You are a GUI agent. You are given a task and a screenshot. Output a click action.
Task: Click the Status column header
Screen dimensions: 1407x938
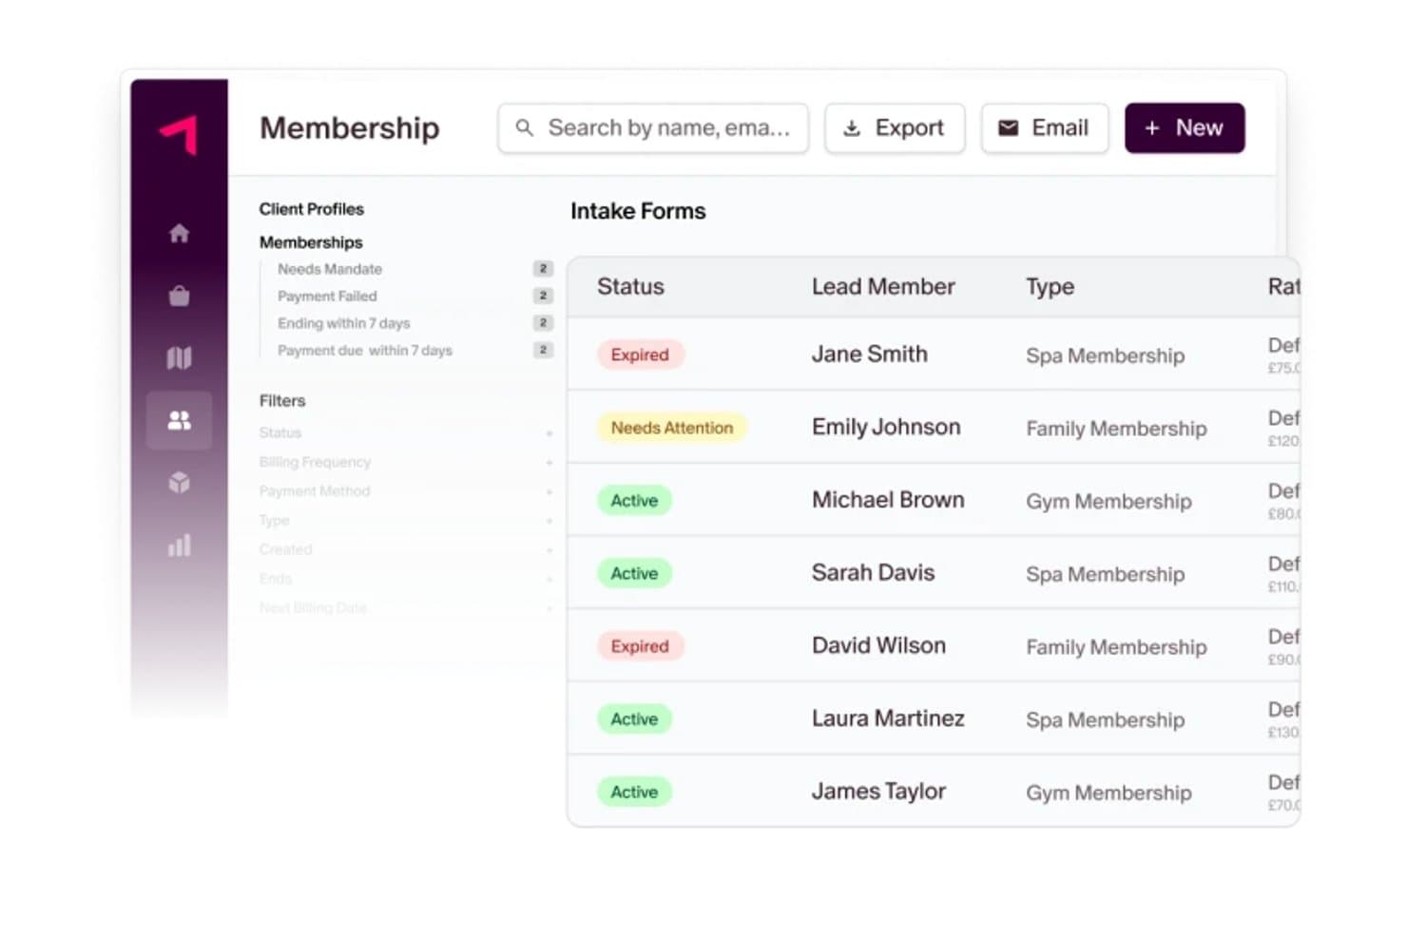630,287
